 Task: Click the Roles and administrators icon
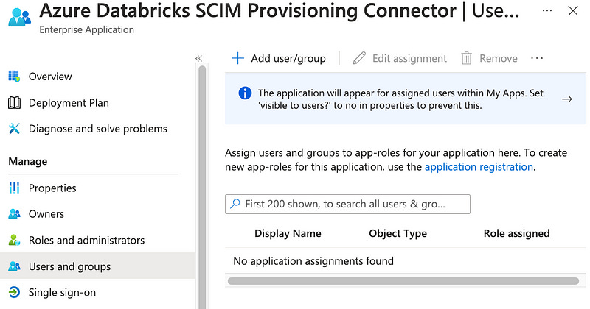(x=14, y=241)
